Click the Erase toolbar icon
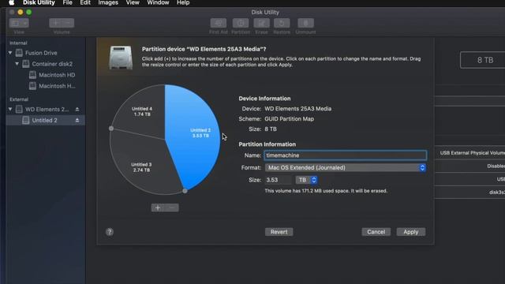Screen dimensions: 505x284 coord(261,23)
